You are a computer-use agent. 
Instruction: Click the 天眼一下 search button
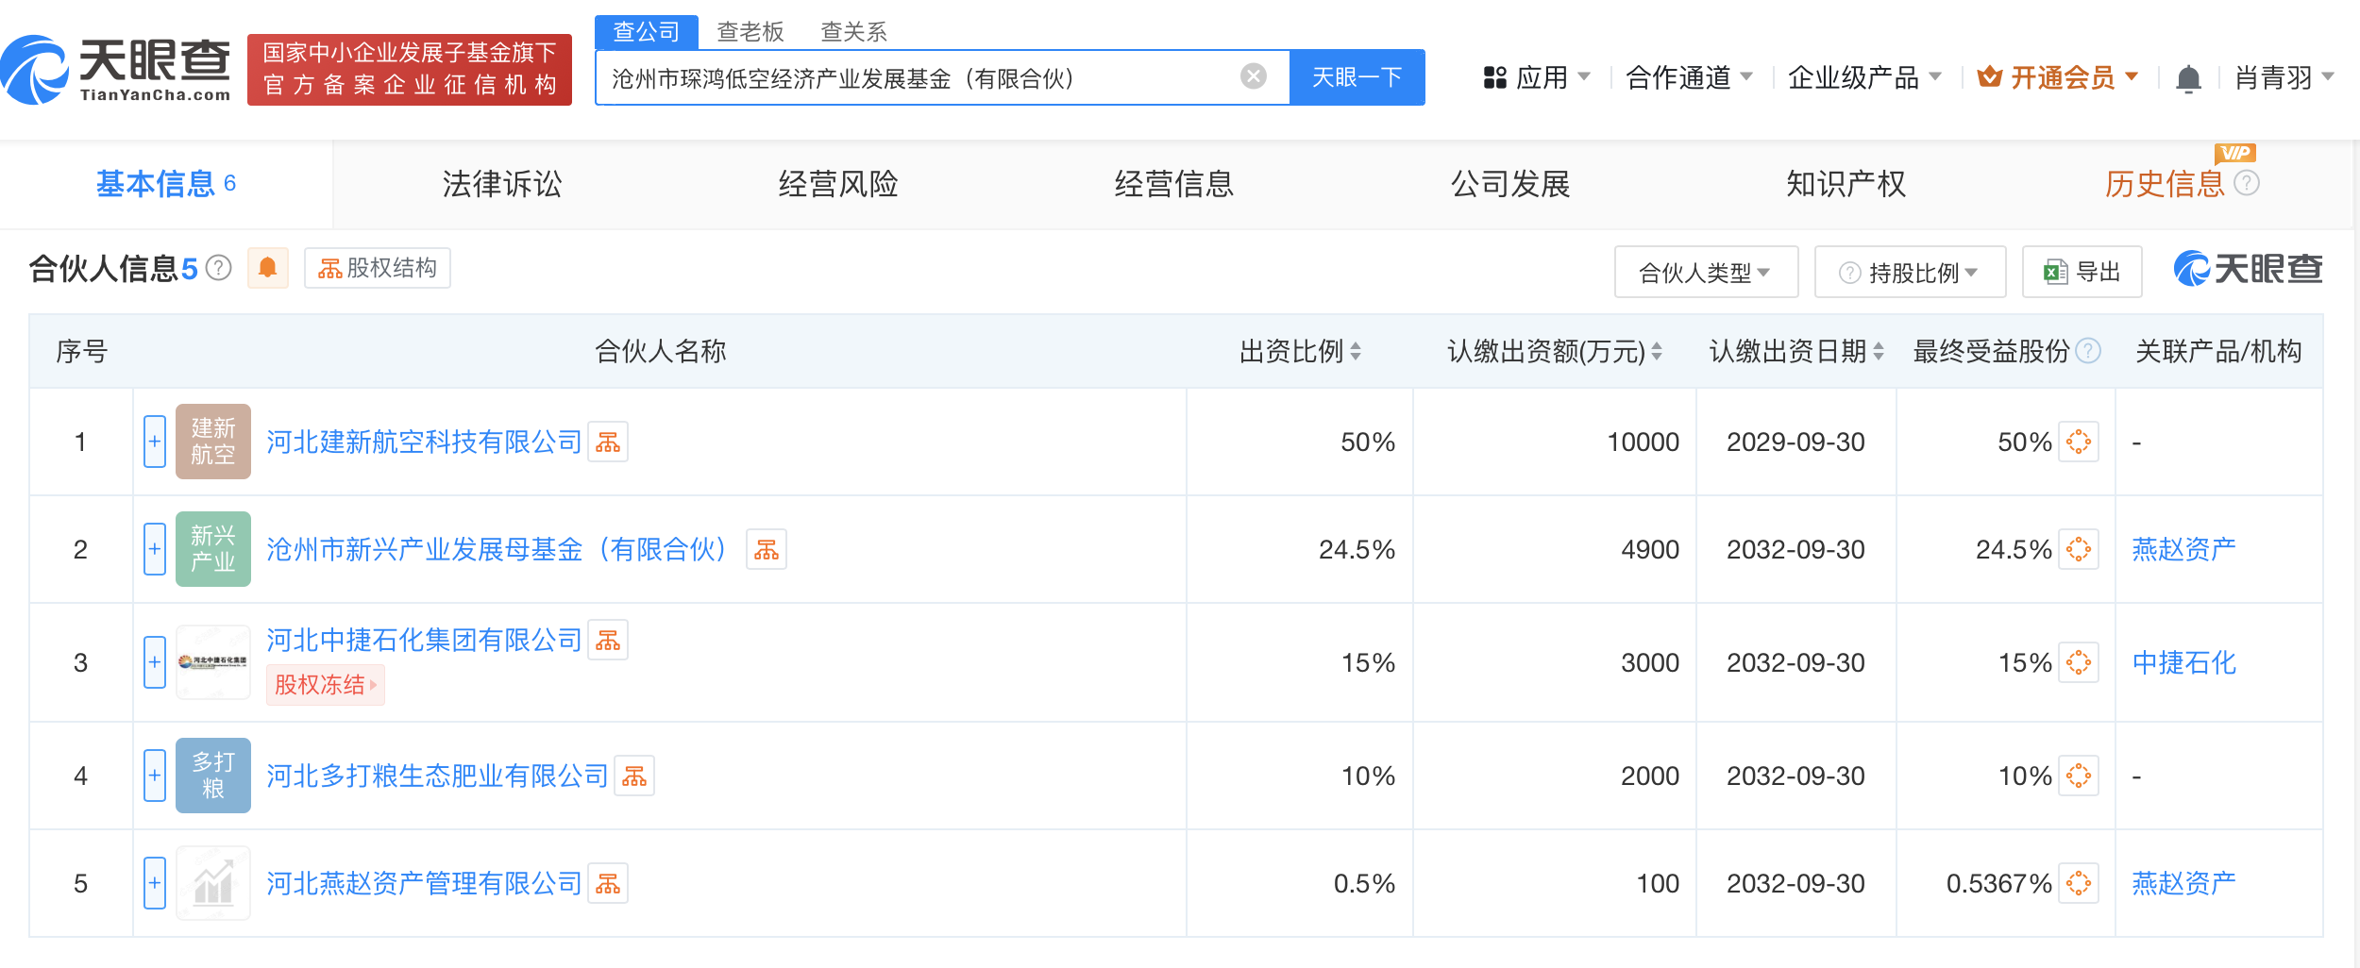(1357, 77)
